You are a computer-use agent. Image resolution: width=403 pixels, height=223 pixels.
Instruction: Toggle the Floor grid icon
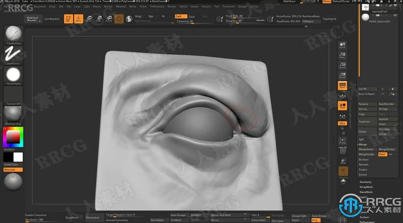[343, 96]
